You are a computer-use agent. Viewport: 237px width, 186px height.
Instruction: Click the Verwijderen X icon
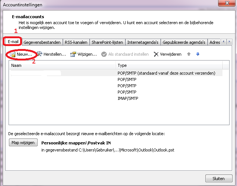(156, 54)
